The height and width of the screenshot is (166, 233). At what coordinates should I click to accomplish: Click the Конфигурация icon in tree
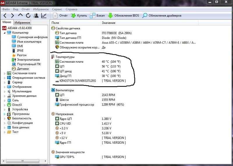(x=9, y=123)
